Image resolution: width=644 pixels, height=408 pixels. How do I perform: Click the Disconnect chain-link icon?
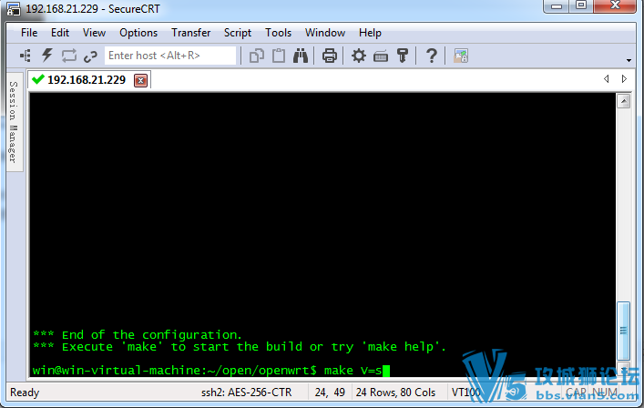point(90,56)
